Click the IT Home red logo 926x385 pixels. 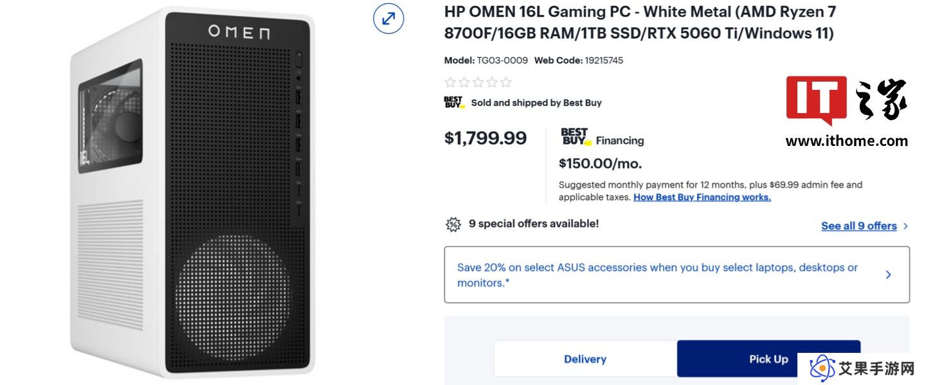816,101
